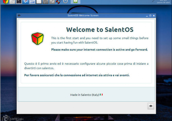Screen dimensions: 172x121
Task: Click the colorful cube logo in welcome dialog
Action: [x=37, y=38]
